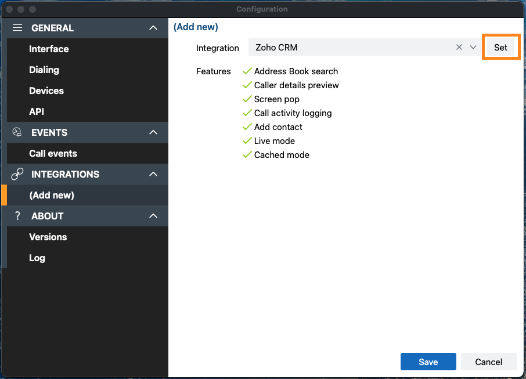The width and height of the screenshot is (526, 379).
Task: Collapse the ABOUT section chevron
Action: 153,216
